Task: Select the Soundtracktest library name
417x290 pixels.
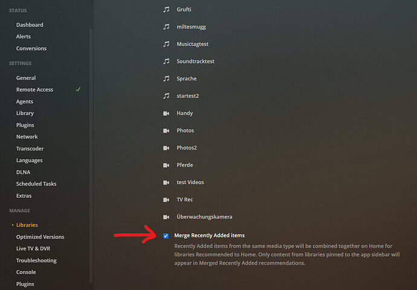Action: point(195,61)
